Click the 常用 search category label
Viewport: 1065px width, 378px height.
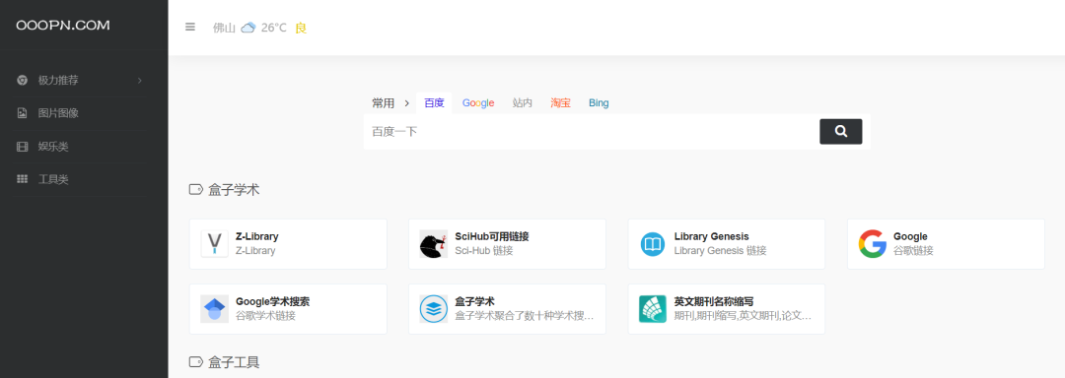click(383, 103)
